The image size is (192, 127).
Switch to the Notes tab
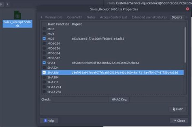tap(91, 17)
